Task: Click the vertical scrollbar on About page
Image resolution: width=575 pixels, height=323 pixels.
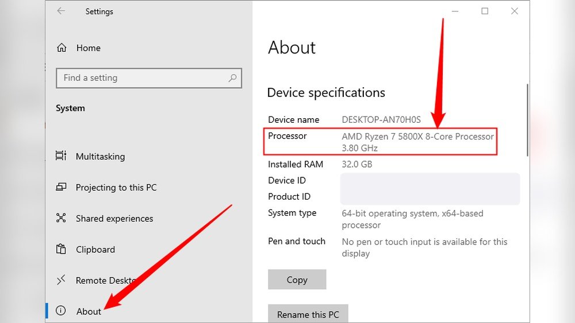Action: click(x=527, y=120)
